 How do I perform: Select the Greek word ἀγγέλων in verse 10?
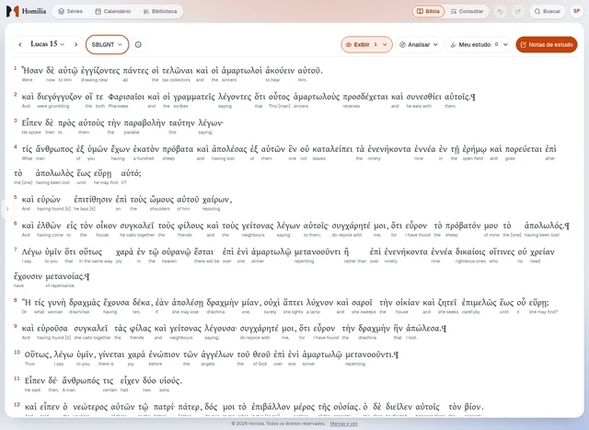point(217,354)
